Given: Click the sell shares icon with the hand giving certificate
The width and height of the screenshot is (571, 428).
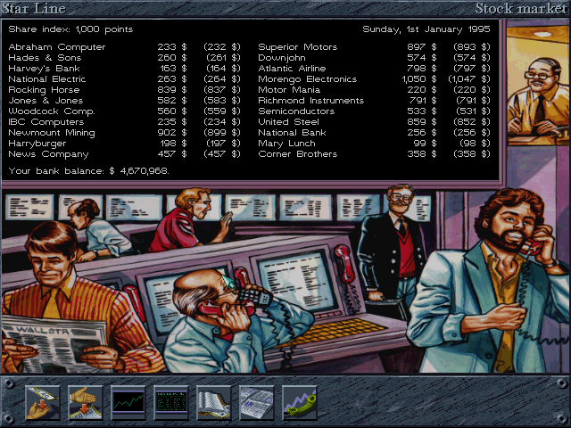Looking at the screenshot, I should 86,402.
